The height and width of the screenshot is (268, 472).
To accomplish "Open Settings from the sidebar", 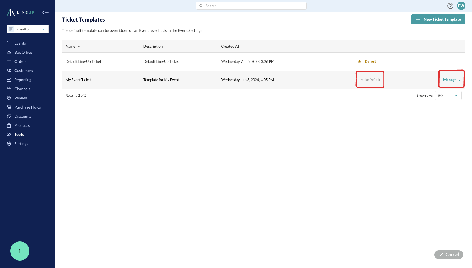I will pos(21,144).
